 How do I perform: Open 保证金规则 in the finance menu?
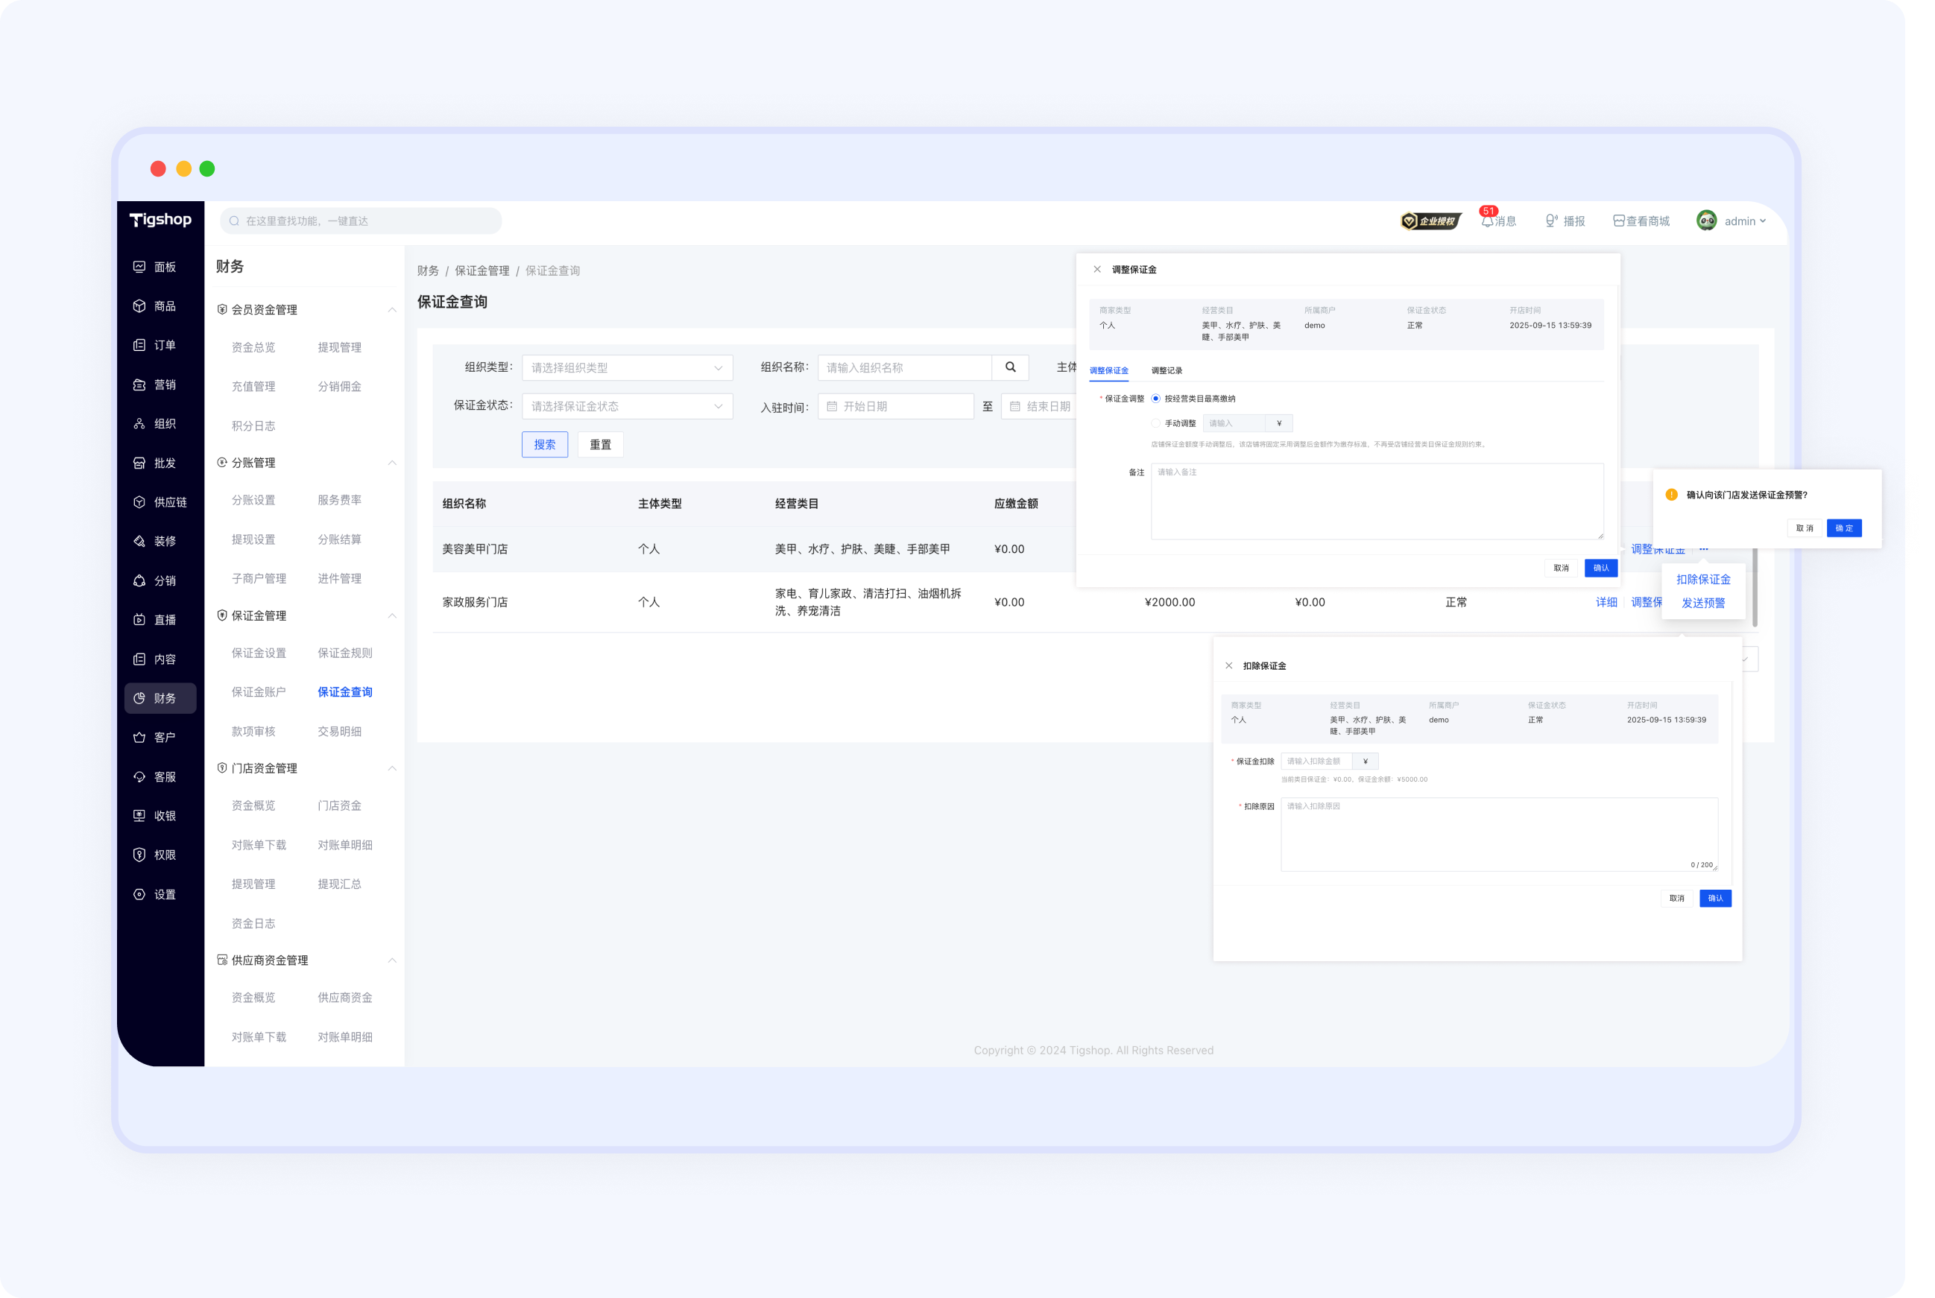click(345, 653)
